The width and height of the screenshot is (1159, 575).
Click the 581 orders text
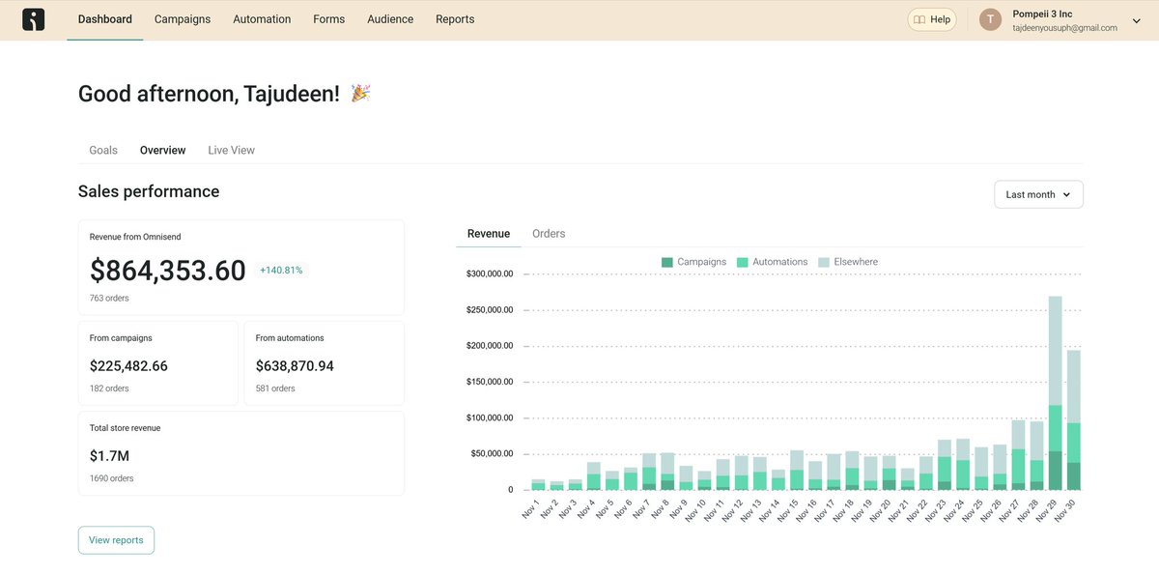pyautogui.click(x=275, y=388)
